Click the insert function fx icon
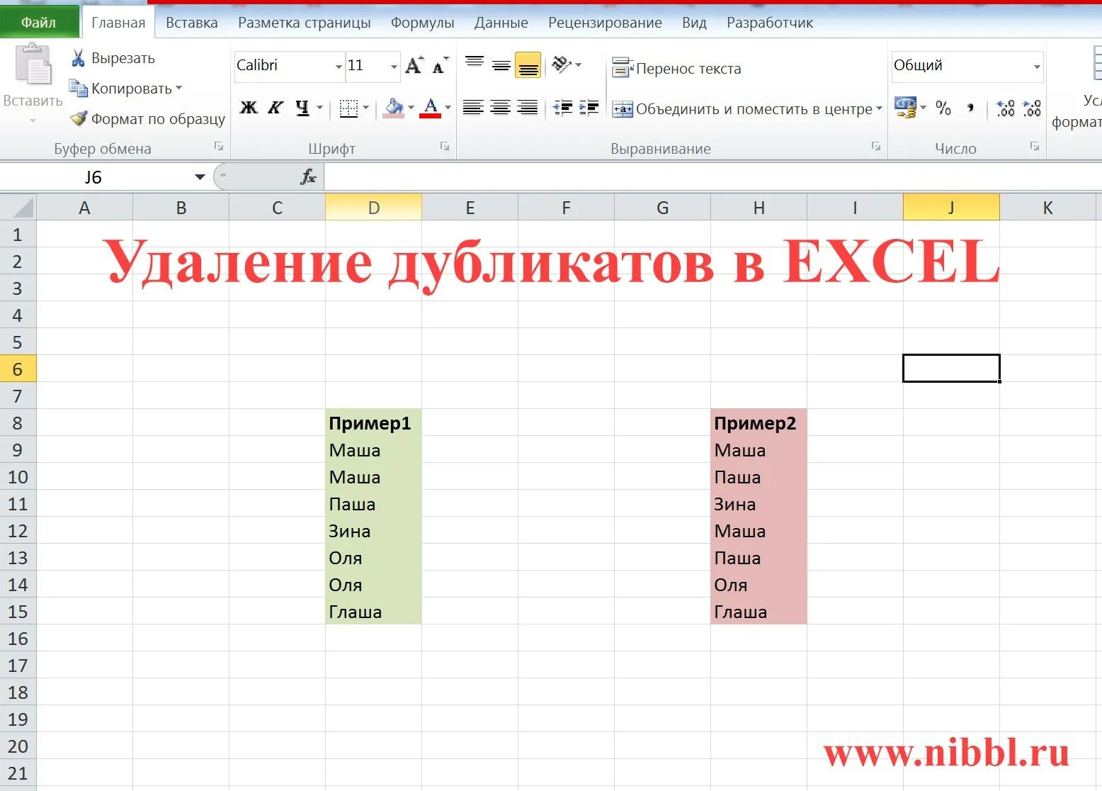Screen dimensions: 1102x791 tap(308, 177)
